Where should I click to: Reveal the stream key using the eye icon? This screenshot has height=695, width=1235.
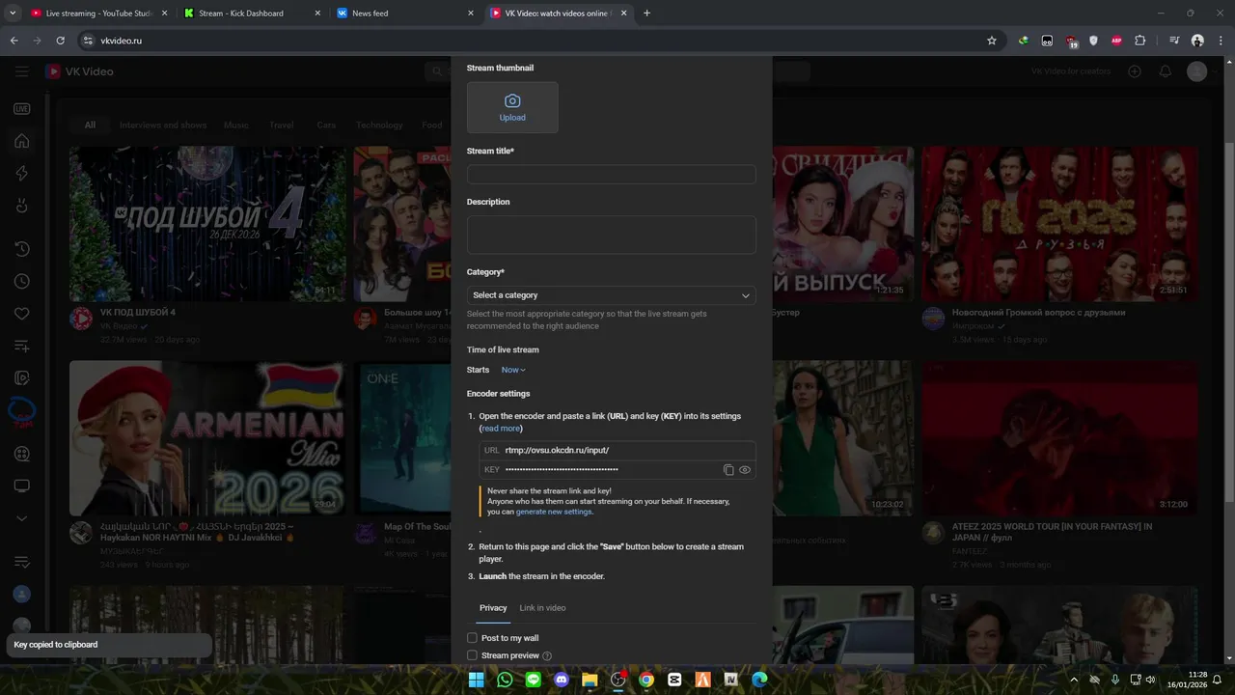pyautogui.click(x=745, y=470)
